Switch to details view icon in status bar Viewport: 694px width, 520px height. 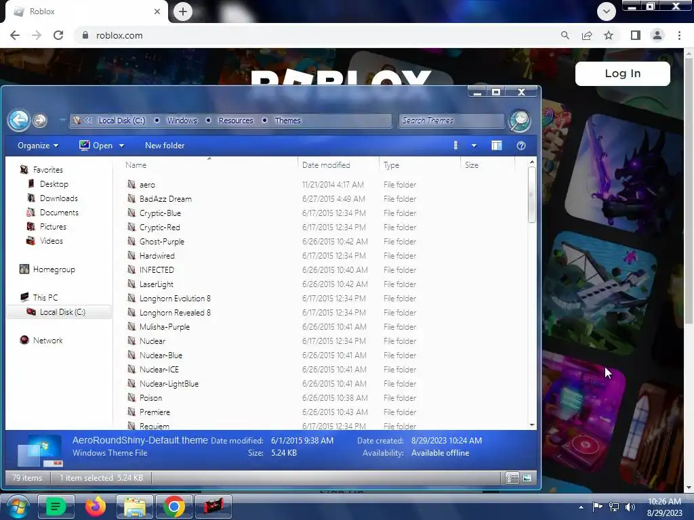pyautogui.click(x=512, y=478)
